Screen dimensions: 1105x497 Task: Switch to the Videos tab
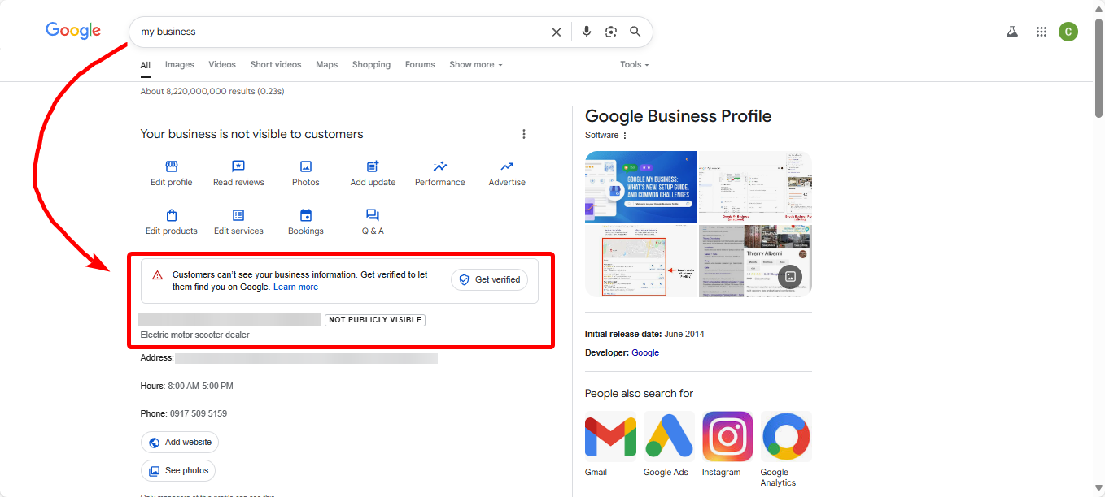tap(222, 65)
